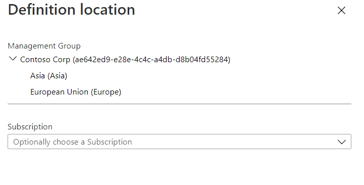Click 'Optionally choose a Subscription' placeholder text
This screenshot has height=185, width=364.
(72, 142)
